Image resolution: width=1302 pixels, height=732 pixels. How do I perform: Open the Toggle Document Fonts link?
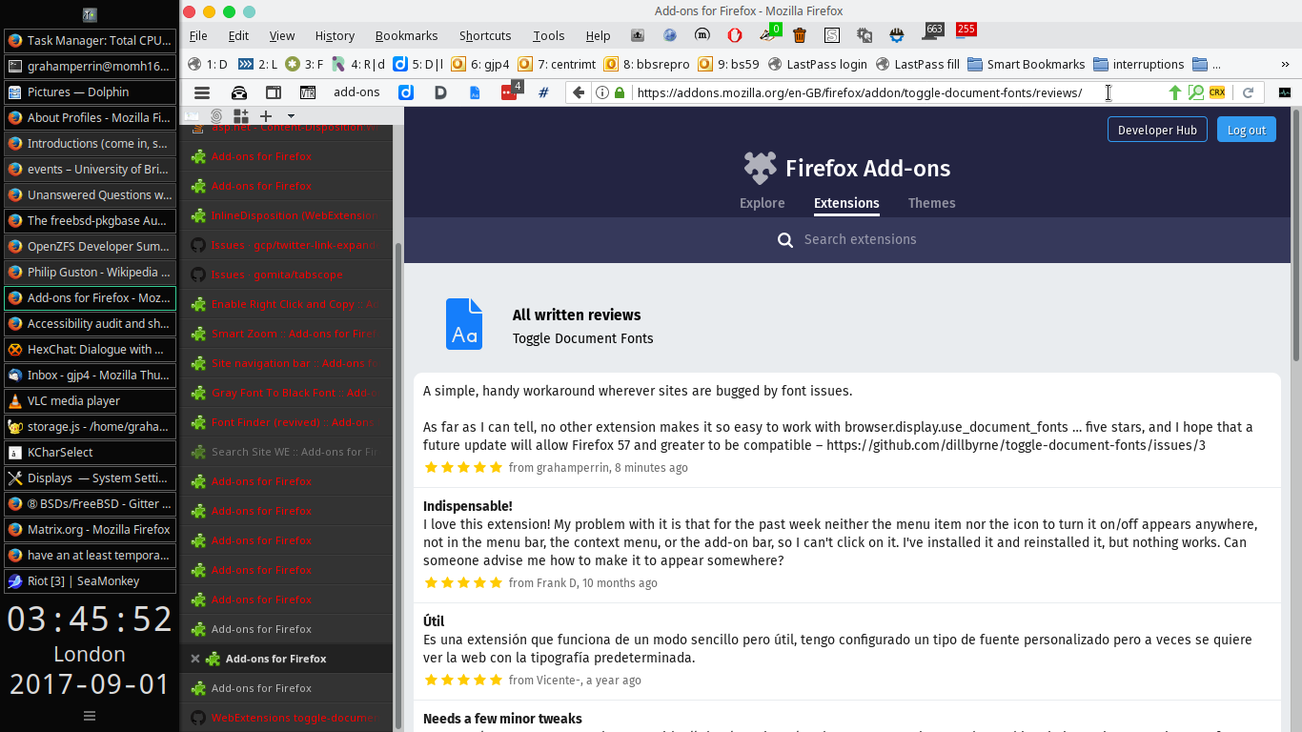[x=583, y=338]
